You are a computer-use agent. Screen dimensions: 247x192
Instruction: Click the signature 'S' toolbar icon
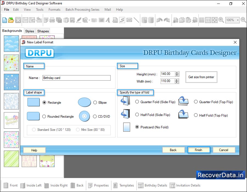pyautogui.click(x=122, y=20)
